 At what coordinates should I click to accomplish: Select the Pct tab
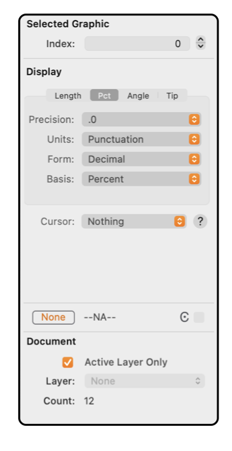click(x=104, y=96)
